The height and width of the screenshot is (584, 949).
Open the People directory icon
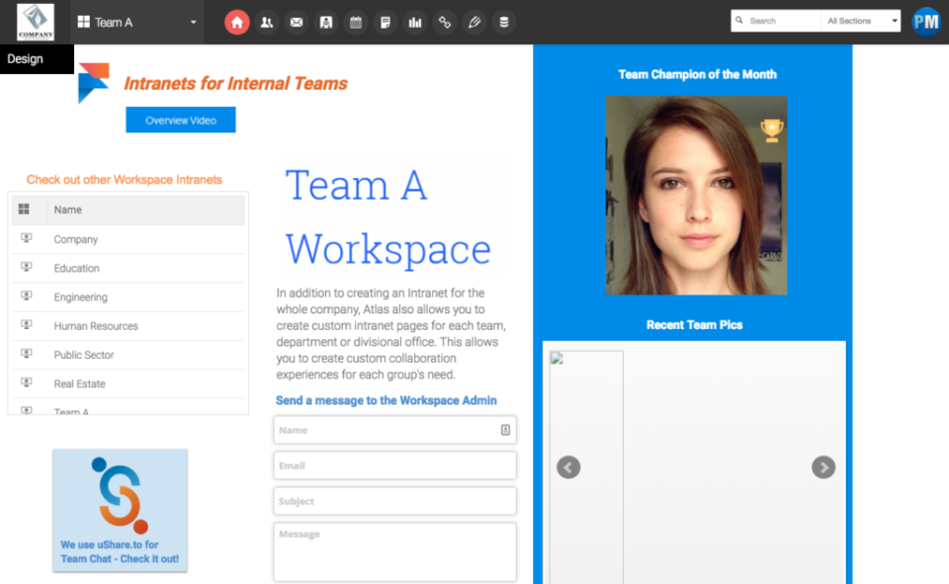click(267, 22)
